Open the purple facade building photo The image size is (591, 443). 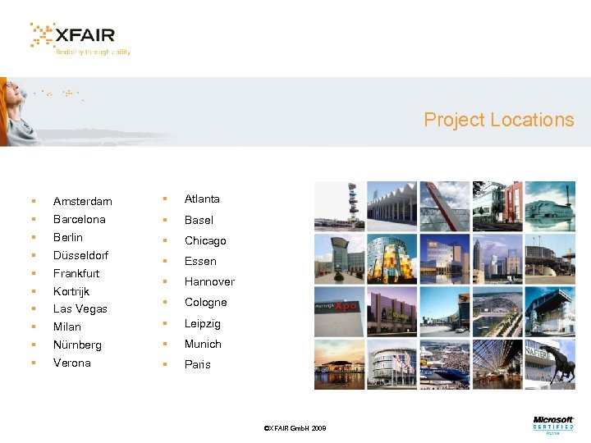pyautogui.click(x=392, y=312)
